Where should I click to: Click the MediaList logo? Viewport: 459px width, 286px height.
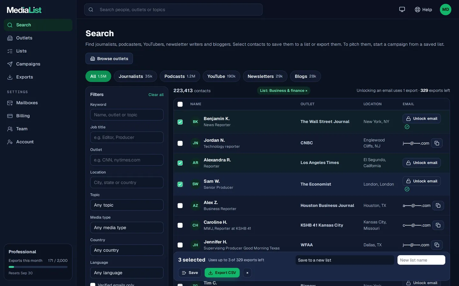24,10
